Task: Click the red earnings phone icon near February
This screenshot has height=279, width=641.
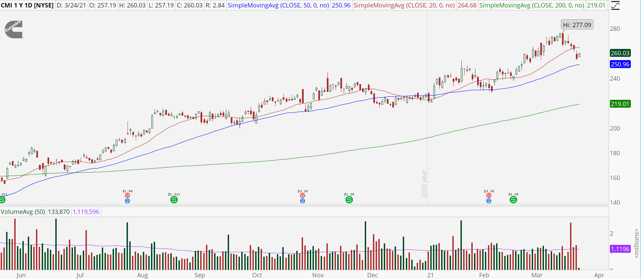Action: [489, 196]
